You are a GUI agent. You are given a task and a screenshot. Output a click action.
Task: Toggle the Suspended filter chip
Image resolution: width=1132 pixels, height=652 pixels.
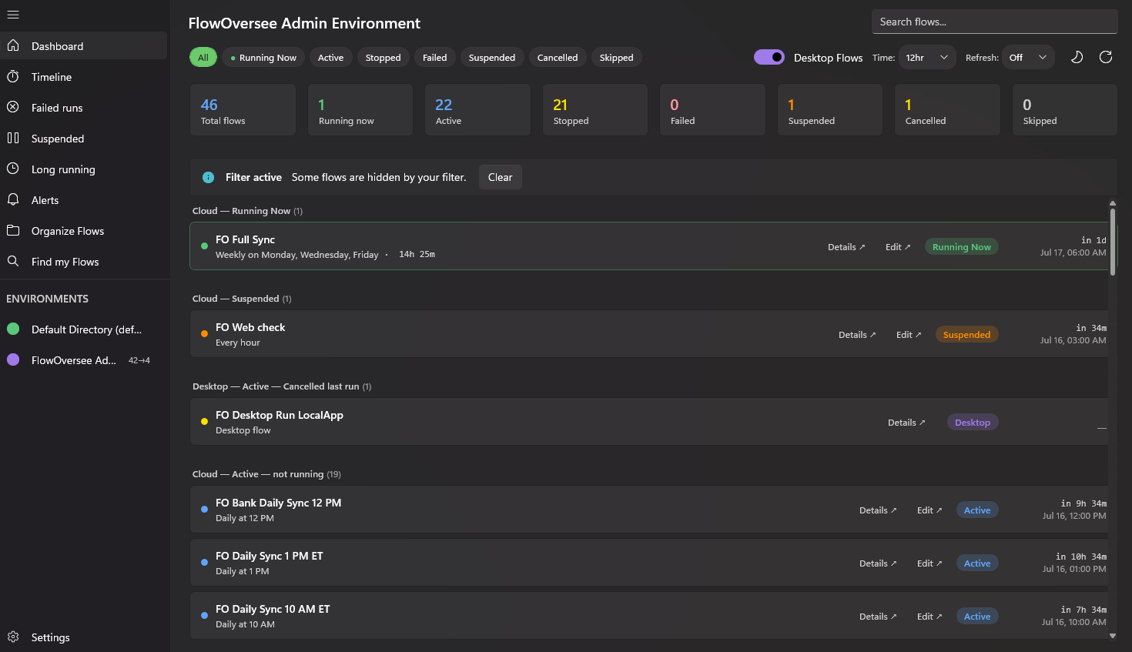492,58
